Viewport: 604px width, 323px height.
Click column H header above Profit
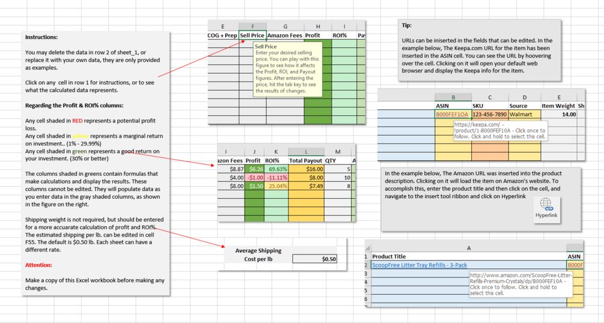point(318,26)
